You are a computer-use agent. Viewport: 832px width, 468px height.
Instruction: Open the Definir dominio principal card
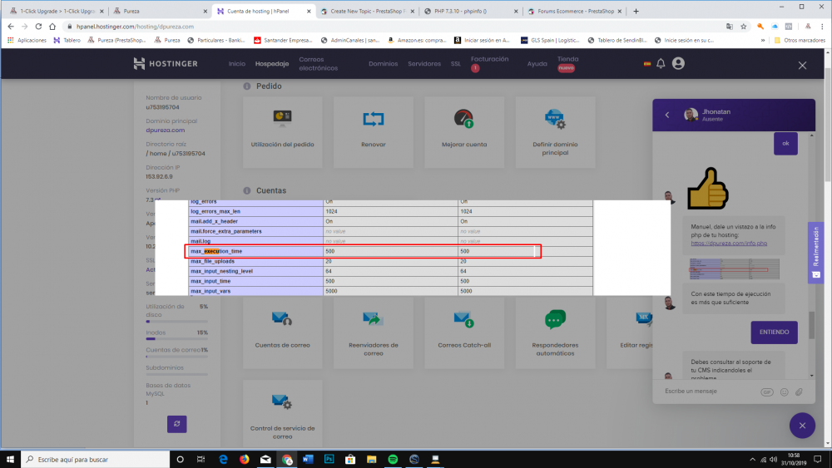(555, 132)
